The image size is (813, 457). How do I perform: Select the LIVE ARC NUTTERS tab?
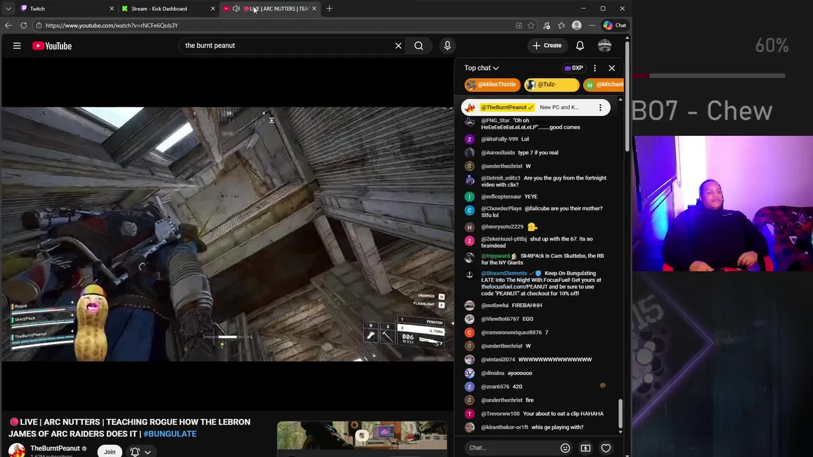tap(269, 8)
